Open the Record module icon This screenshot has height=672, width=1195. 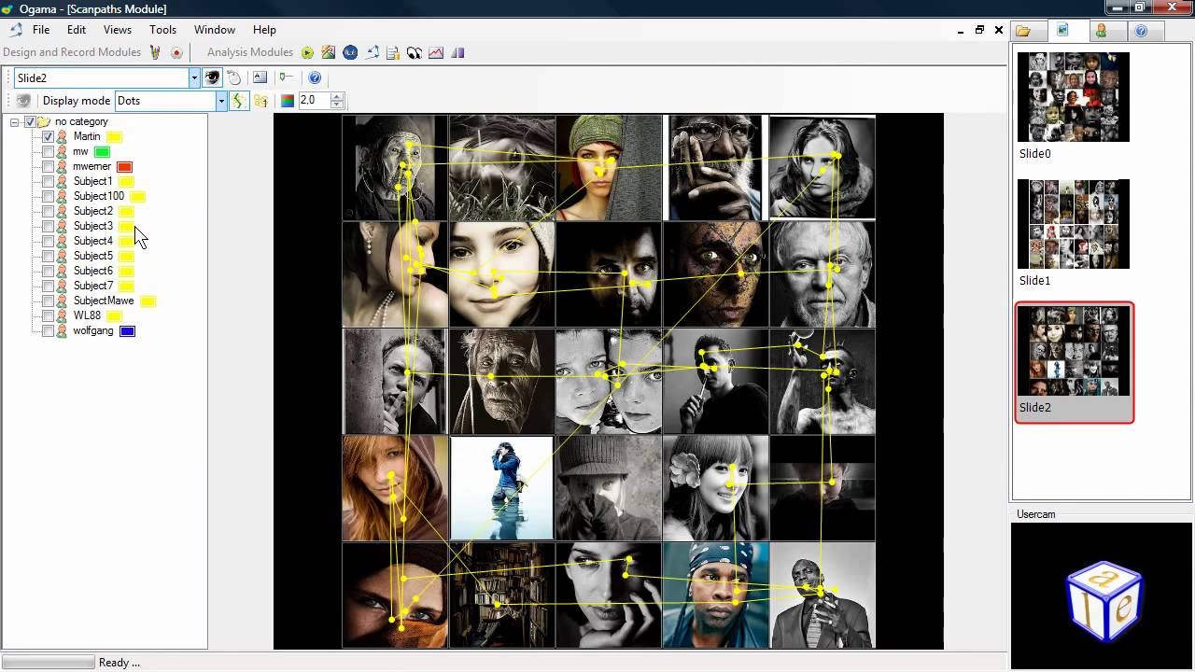coord(176,53)
